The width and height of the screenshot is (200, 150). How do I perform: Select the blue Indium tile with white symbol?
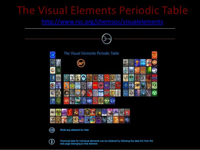coord(126,85)
